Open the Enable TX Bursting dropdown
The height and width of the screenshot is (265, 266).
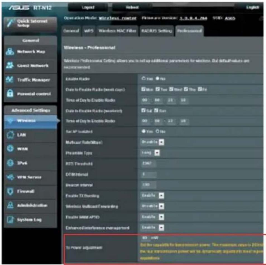pyautogui.click(x=152, y=196)
